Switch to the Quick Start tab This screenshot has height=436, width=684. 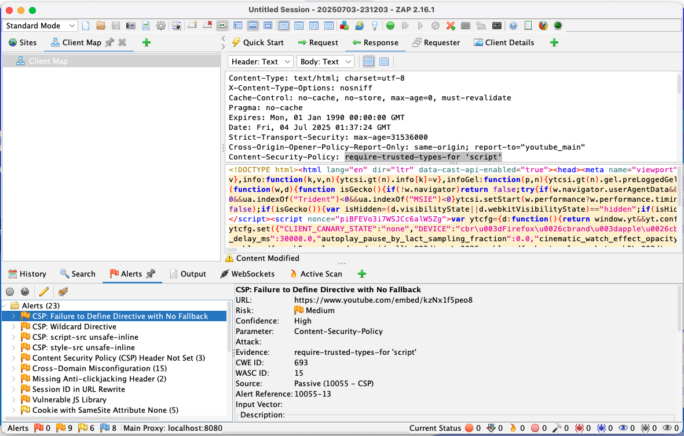click(258, 42)
